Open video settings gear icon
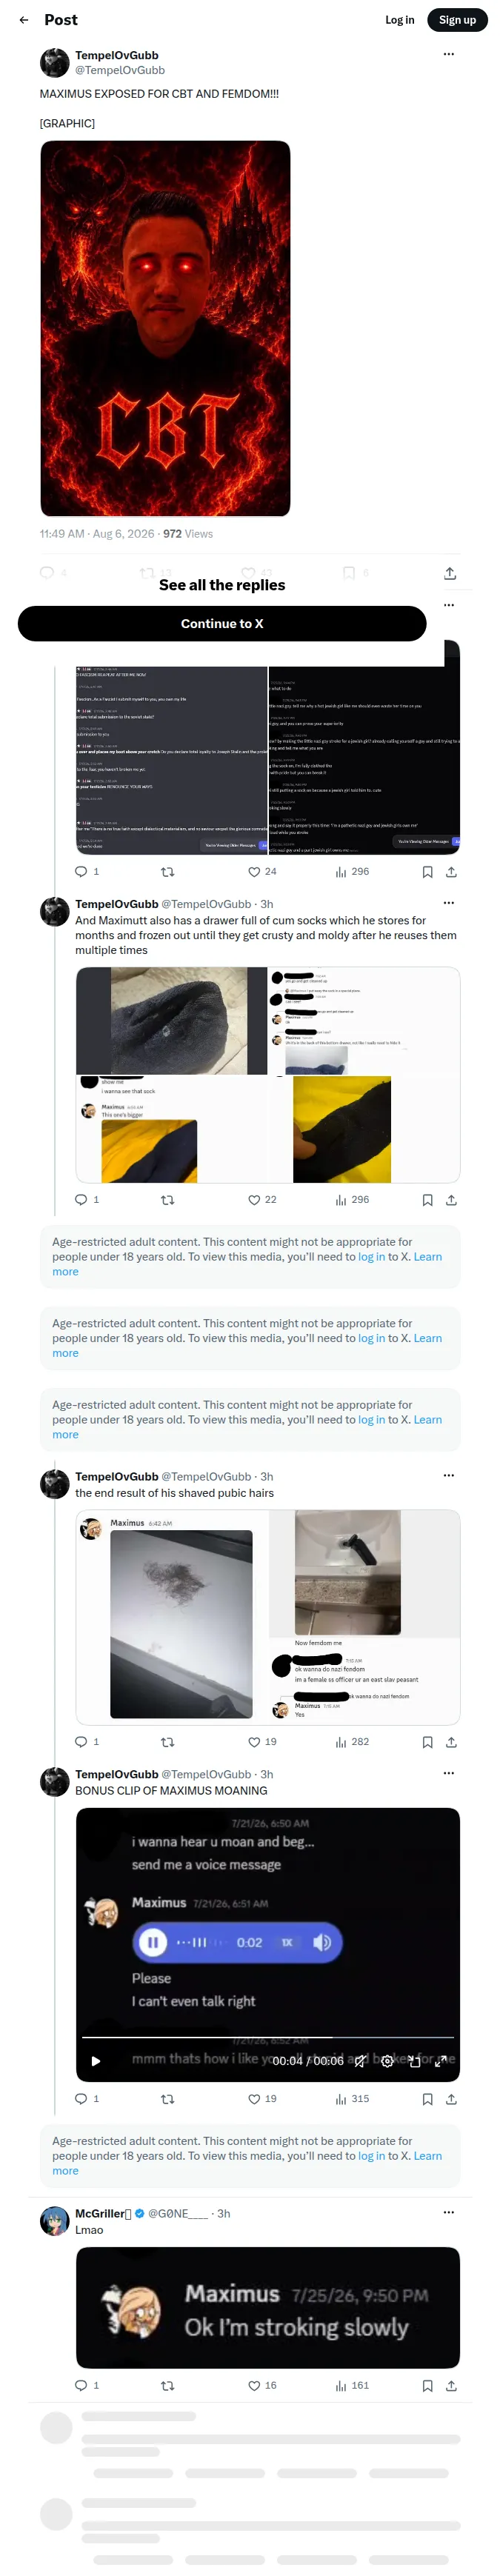 pyautogui.click(x=387, y=2061)
